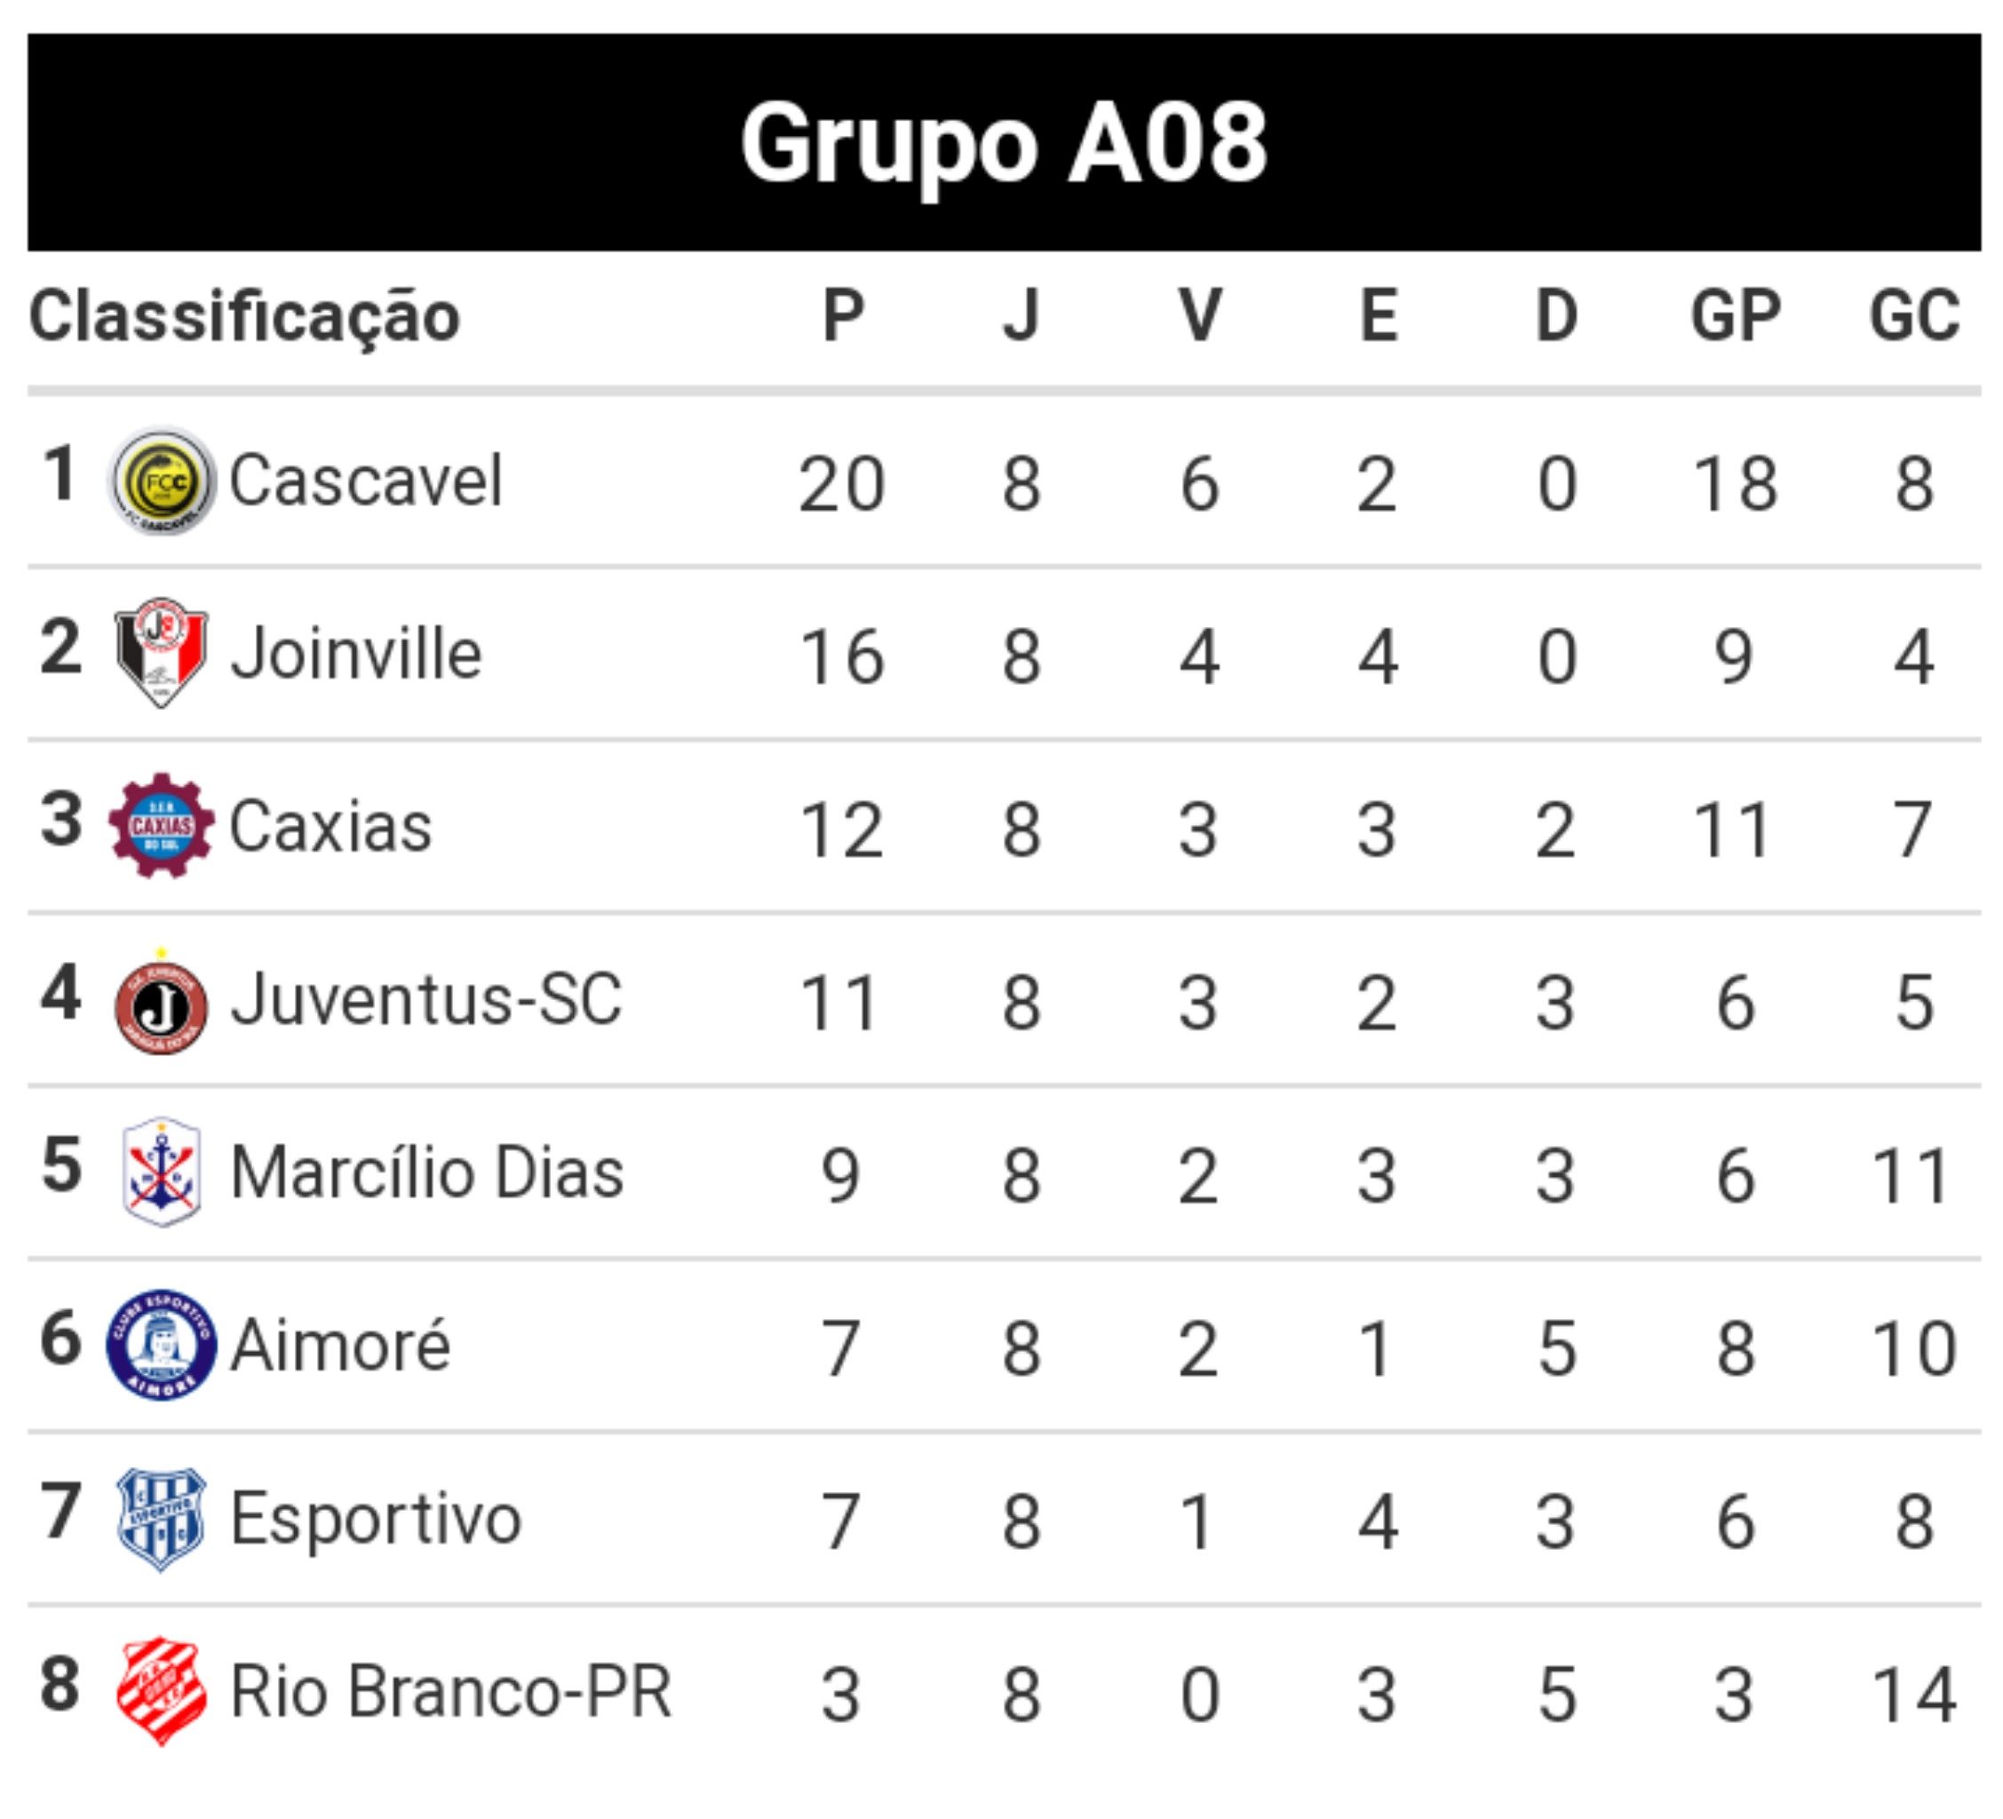Viewport: 2003px width, 1819px height.
Task: Click the V victories column header
Action: pos(1200,316)
